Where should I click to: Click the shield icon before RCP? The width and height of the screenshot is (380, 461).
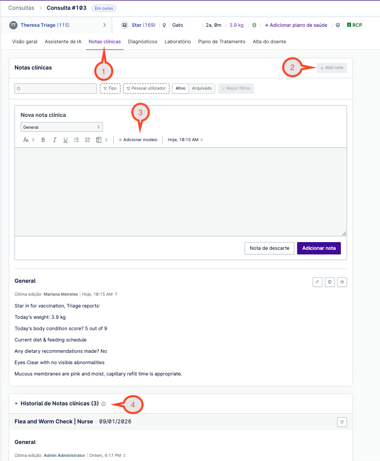[x=338, y=25]
